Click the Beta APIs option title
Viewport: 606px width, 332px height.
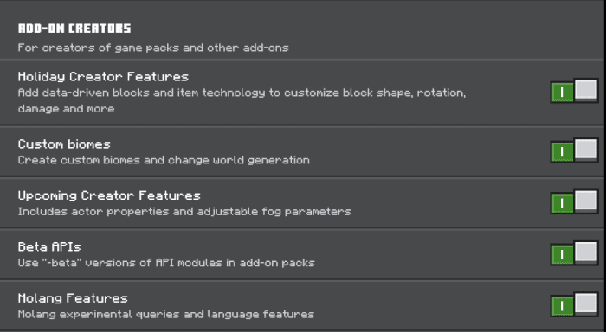pos(49,246)
